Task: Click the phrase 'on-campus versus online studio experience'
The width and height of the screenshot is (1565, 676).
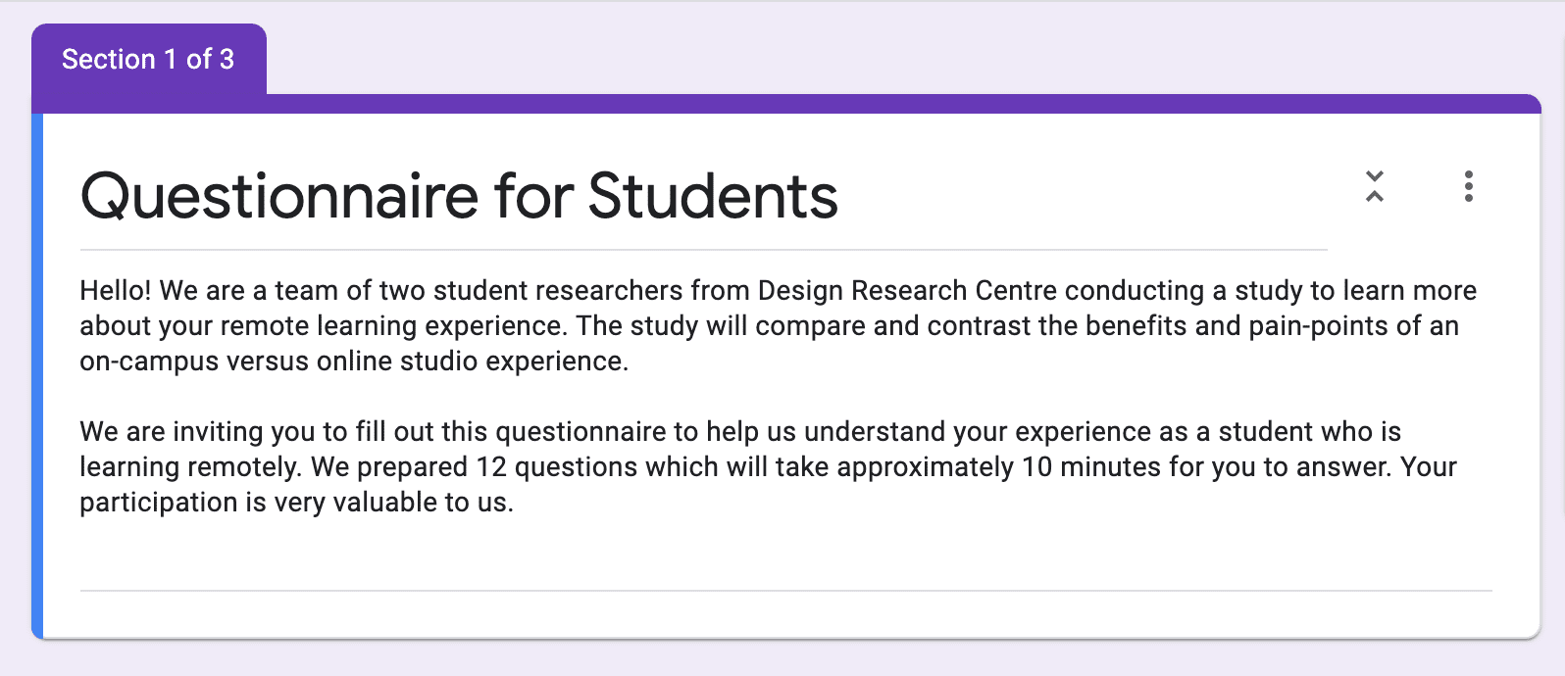Action: 352,362
